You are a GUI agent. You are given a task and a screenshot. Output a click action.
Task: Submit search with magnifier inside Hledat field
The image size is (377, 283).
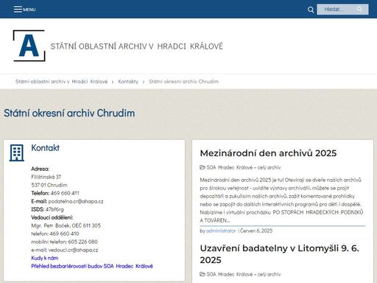coord(359,10)
